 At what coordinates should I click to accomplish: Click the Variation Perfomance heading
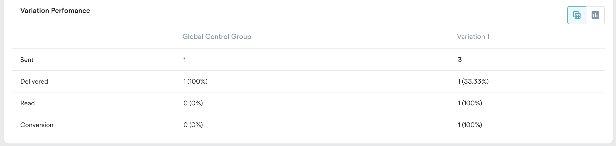55,11
